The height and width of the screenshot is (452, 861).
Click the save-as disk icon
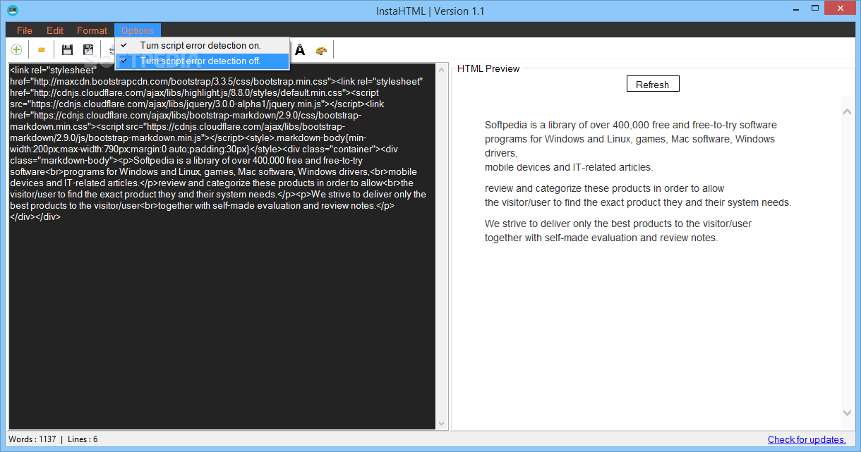coord(88,49)
